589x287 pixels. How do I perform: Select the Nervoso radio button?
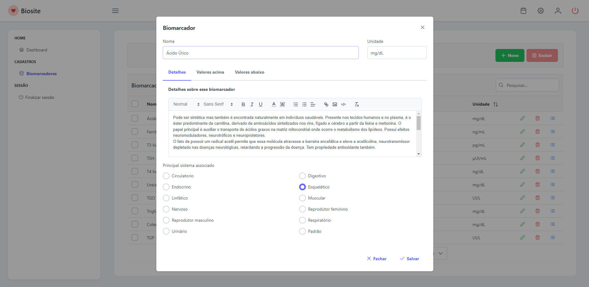pyautogui.click(x=166, y=209)
